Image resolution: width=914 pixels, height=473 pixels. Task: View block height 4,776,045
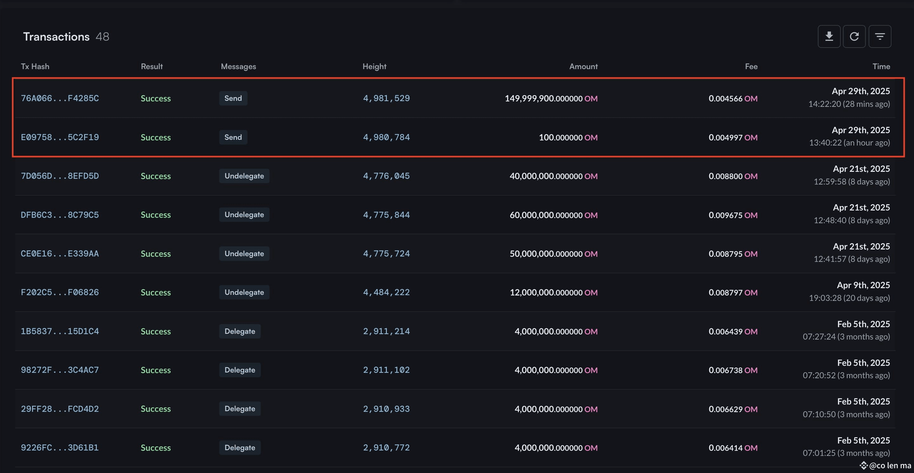(x=386, y=176)
